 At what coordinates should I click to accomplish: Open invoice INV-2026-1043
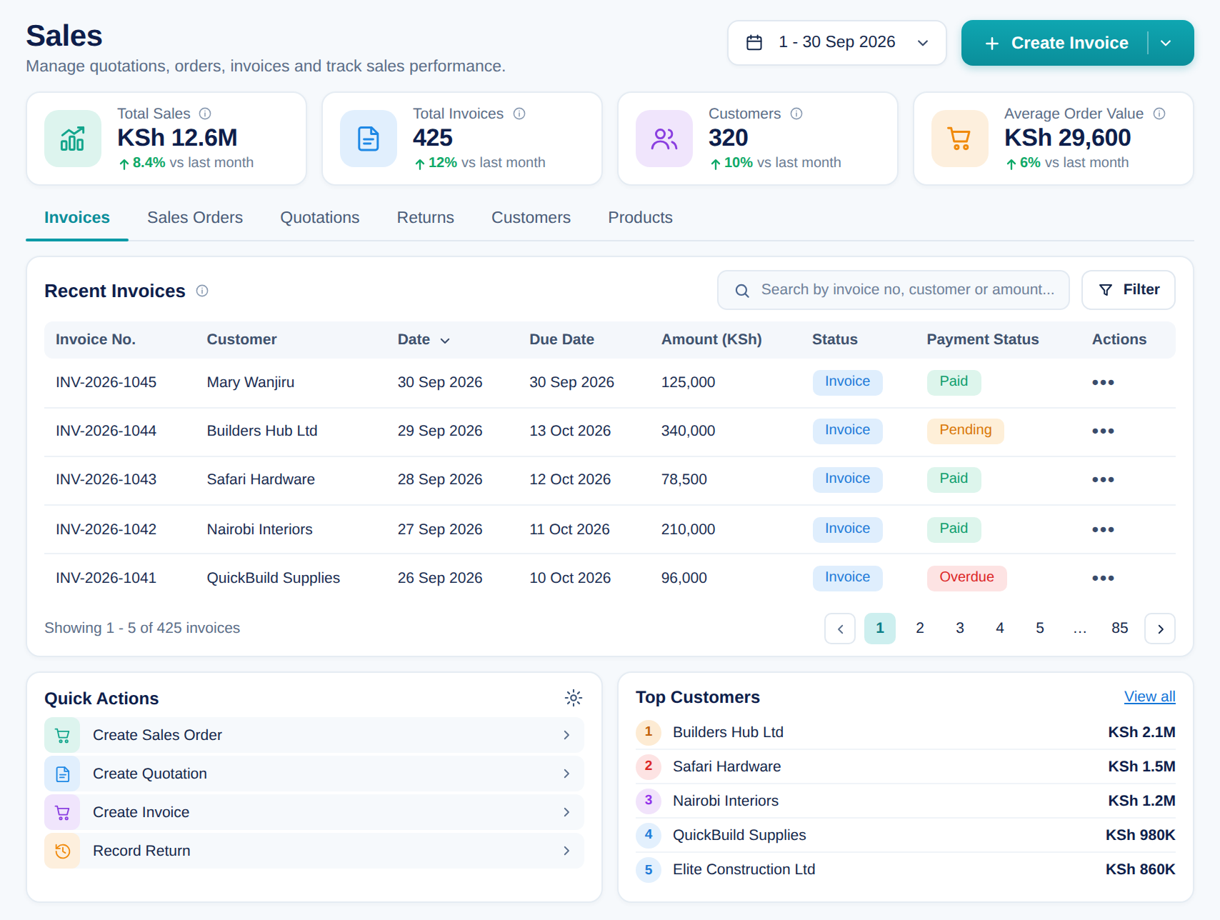(106, 479)
